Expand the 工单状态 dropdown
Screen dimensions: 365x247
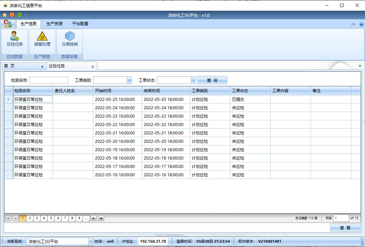pos(193,80)
